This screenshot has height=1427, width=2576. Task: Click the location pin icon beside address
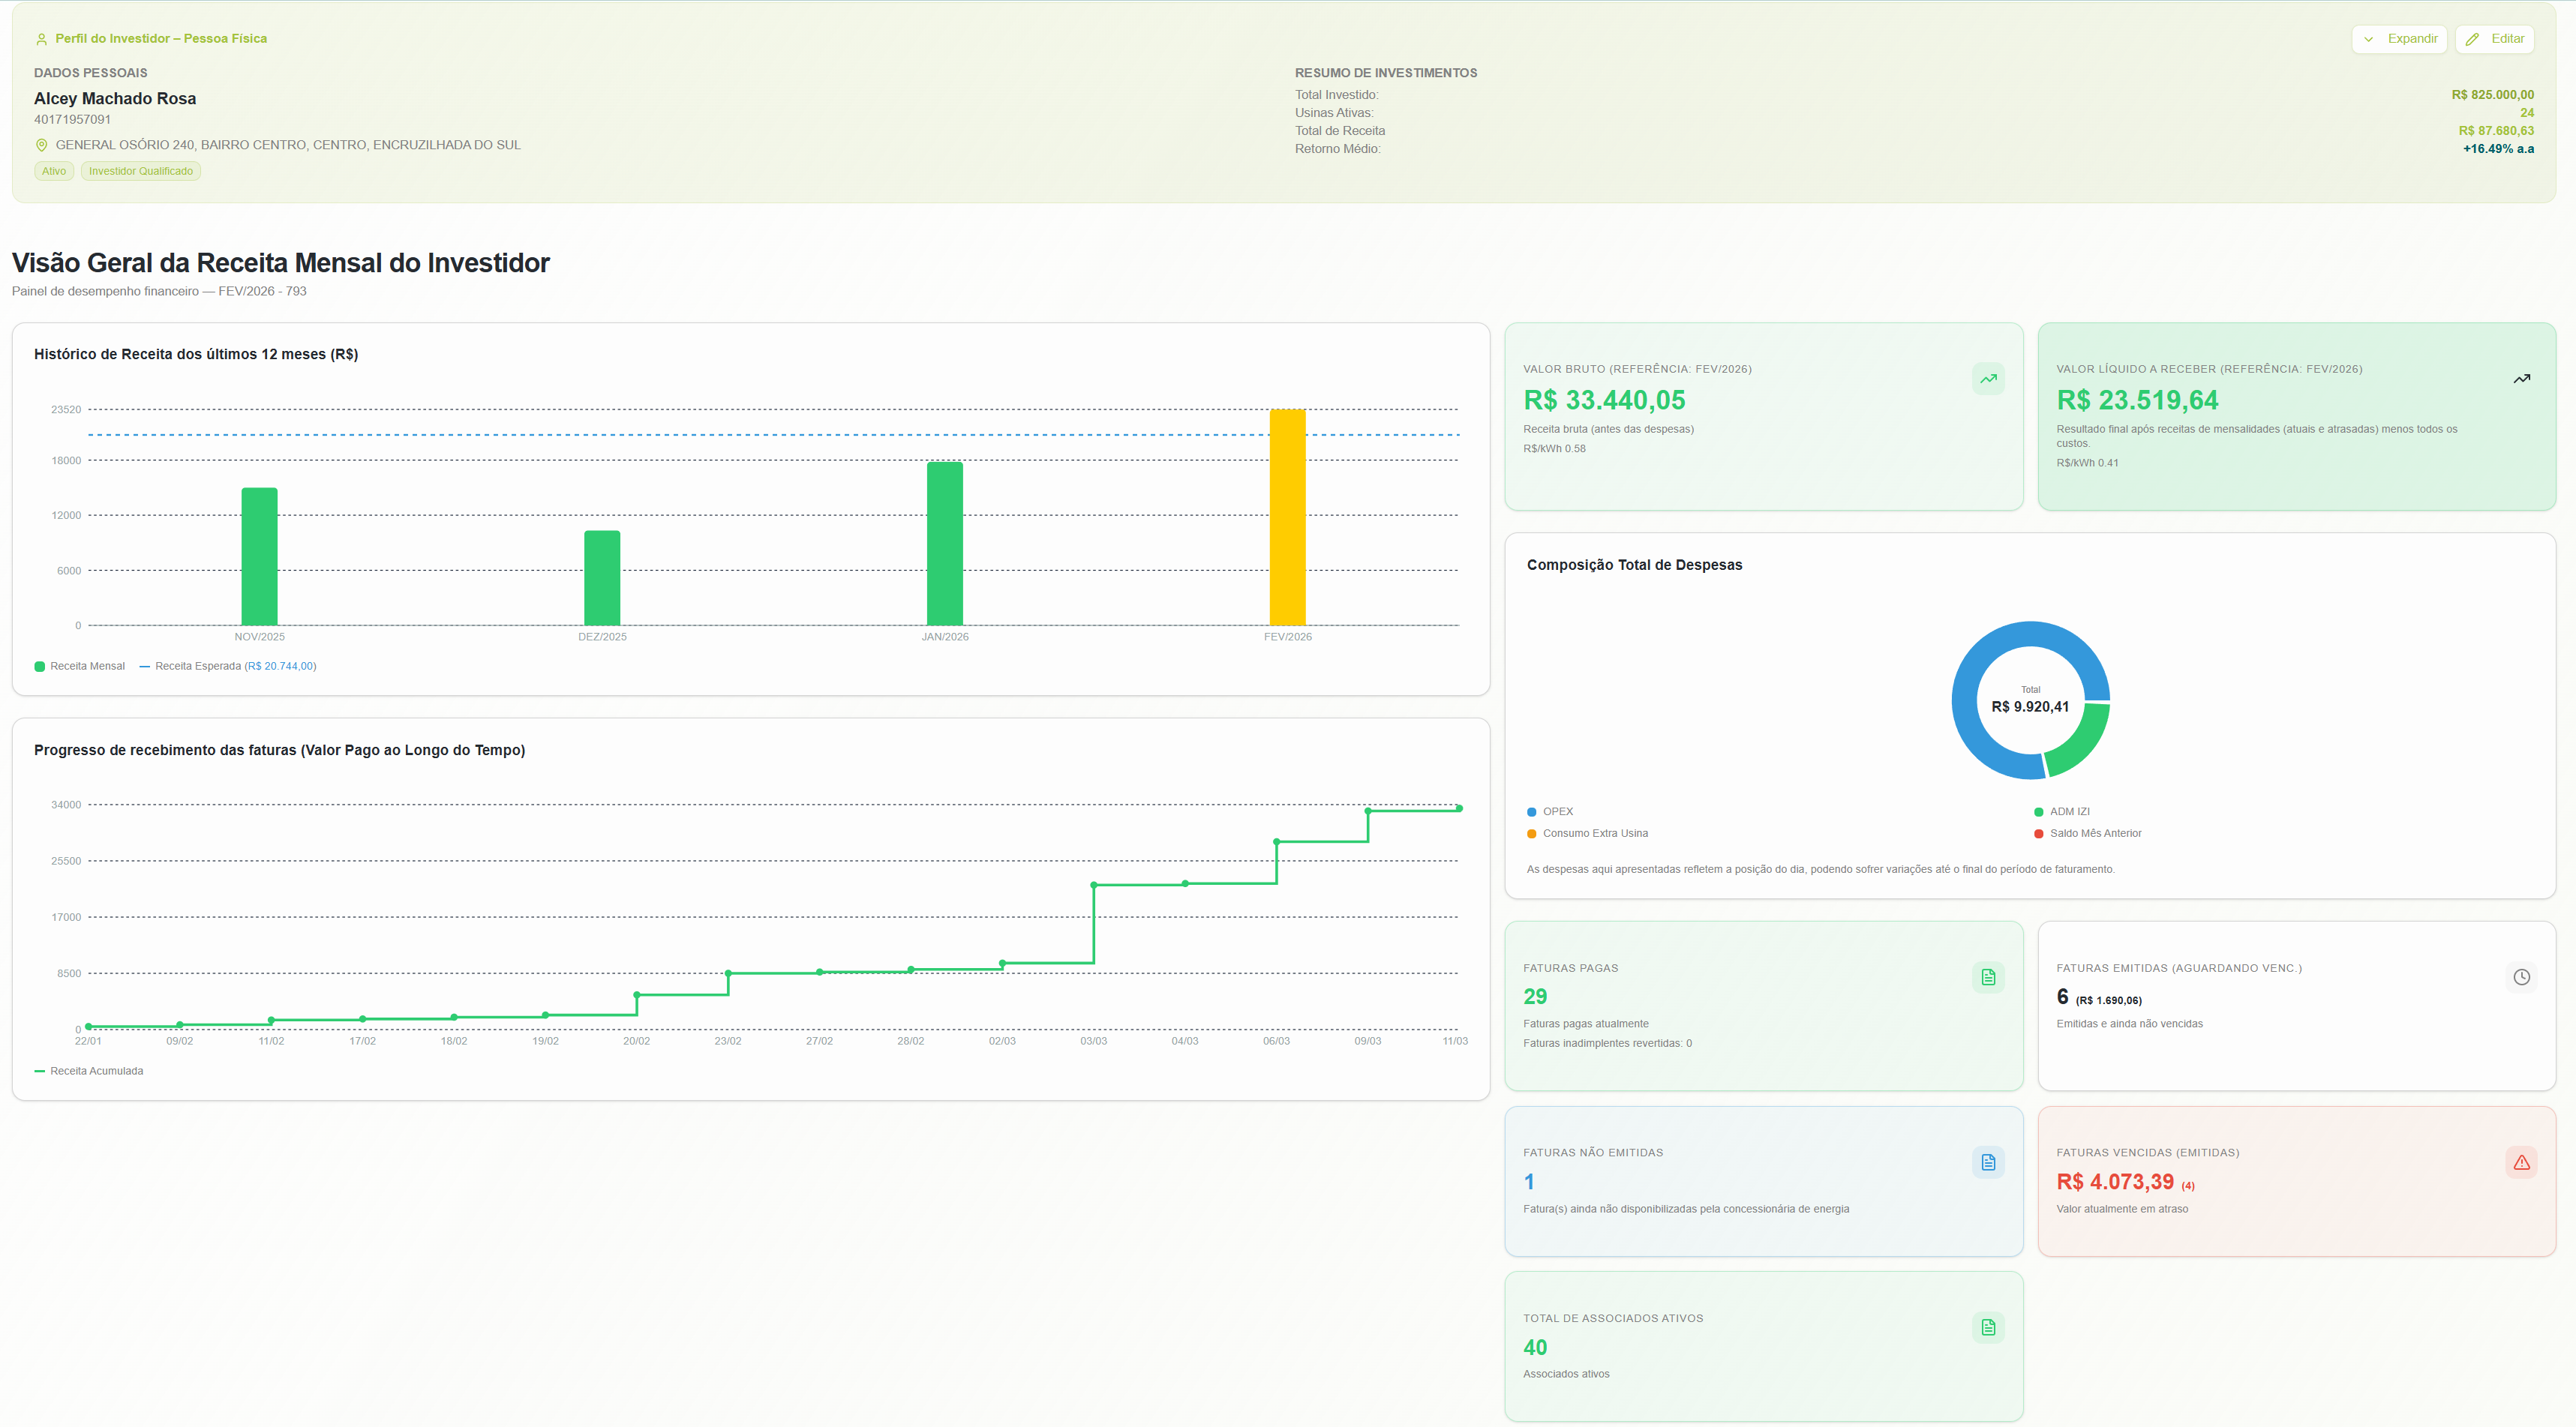[x=42, y=145]
